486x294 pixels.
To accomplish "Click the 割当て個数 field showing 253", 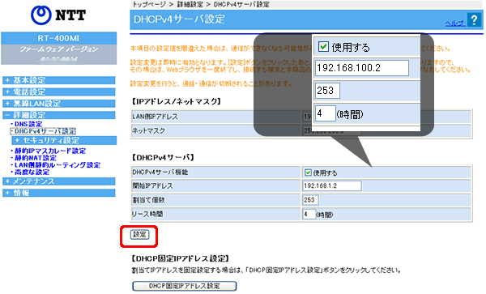I will click(310, 200).
